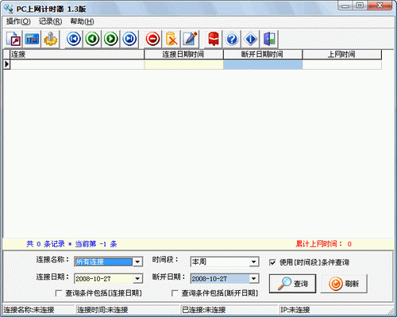
Task: Click the calculator icon in toolbar
Action: [x=32, y=39]
